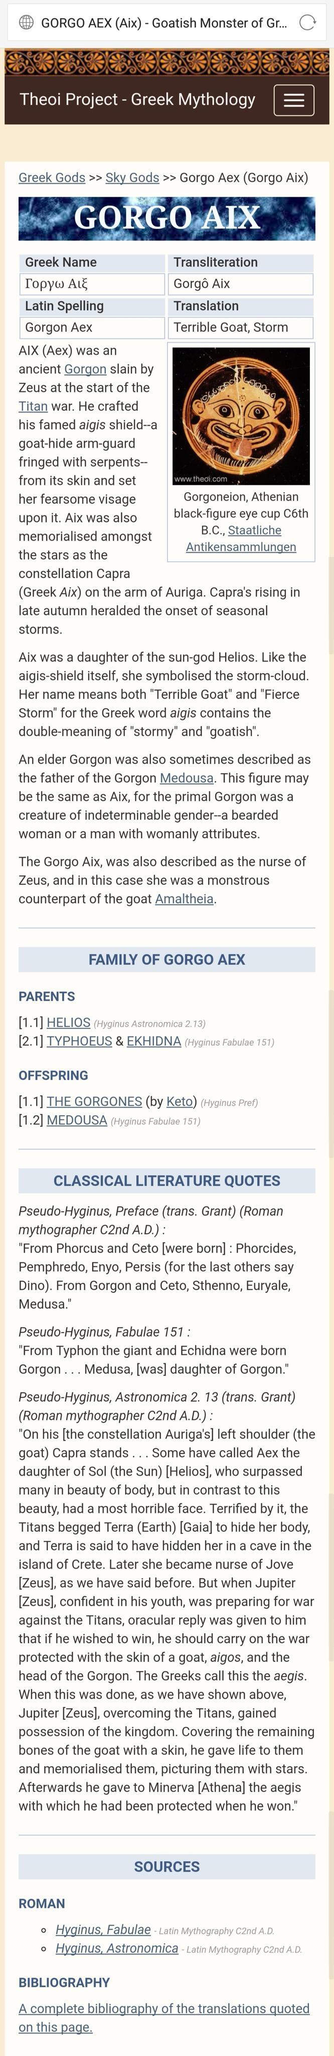Click the Titan war link
The width and height of the screenshot is (334, 2056).
tap(33, 406)
